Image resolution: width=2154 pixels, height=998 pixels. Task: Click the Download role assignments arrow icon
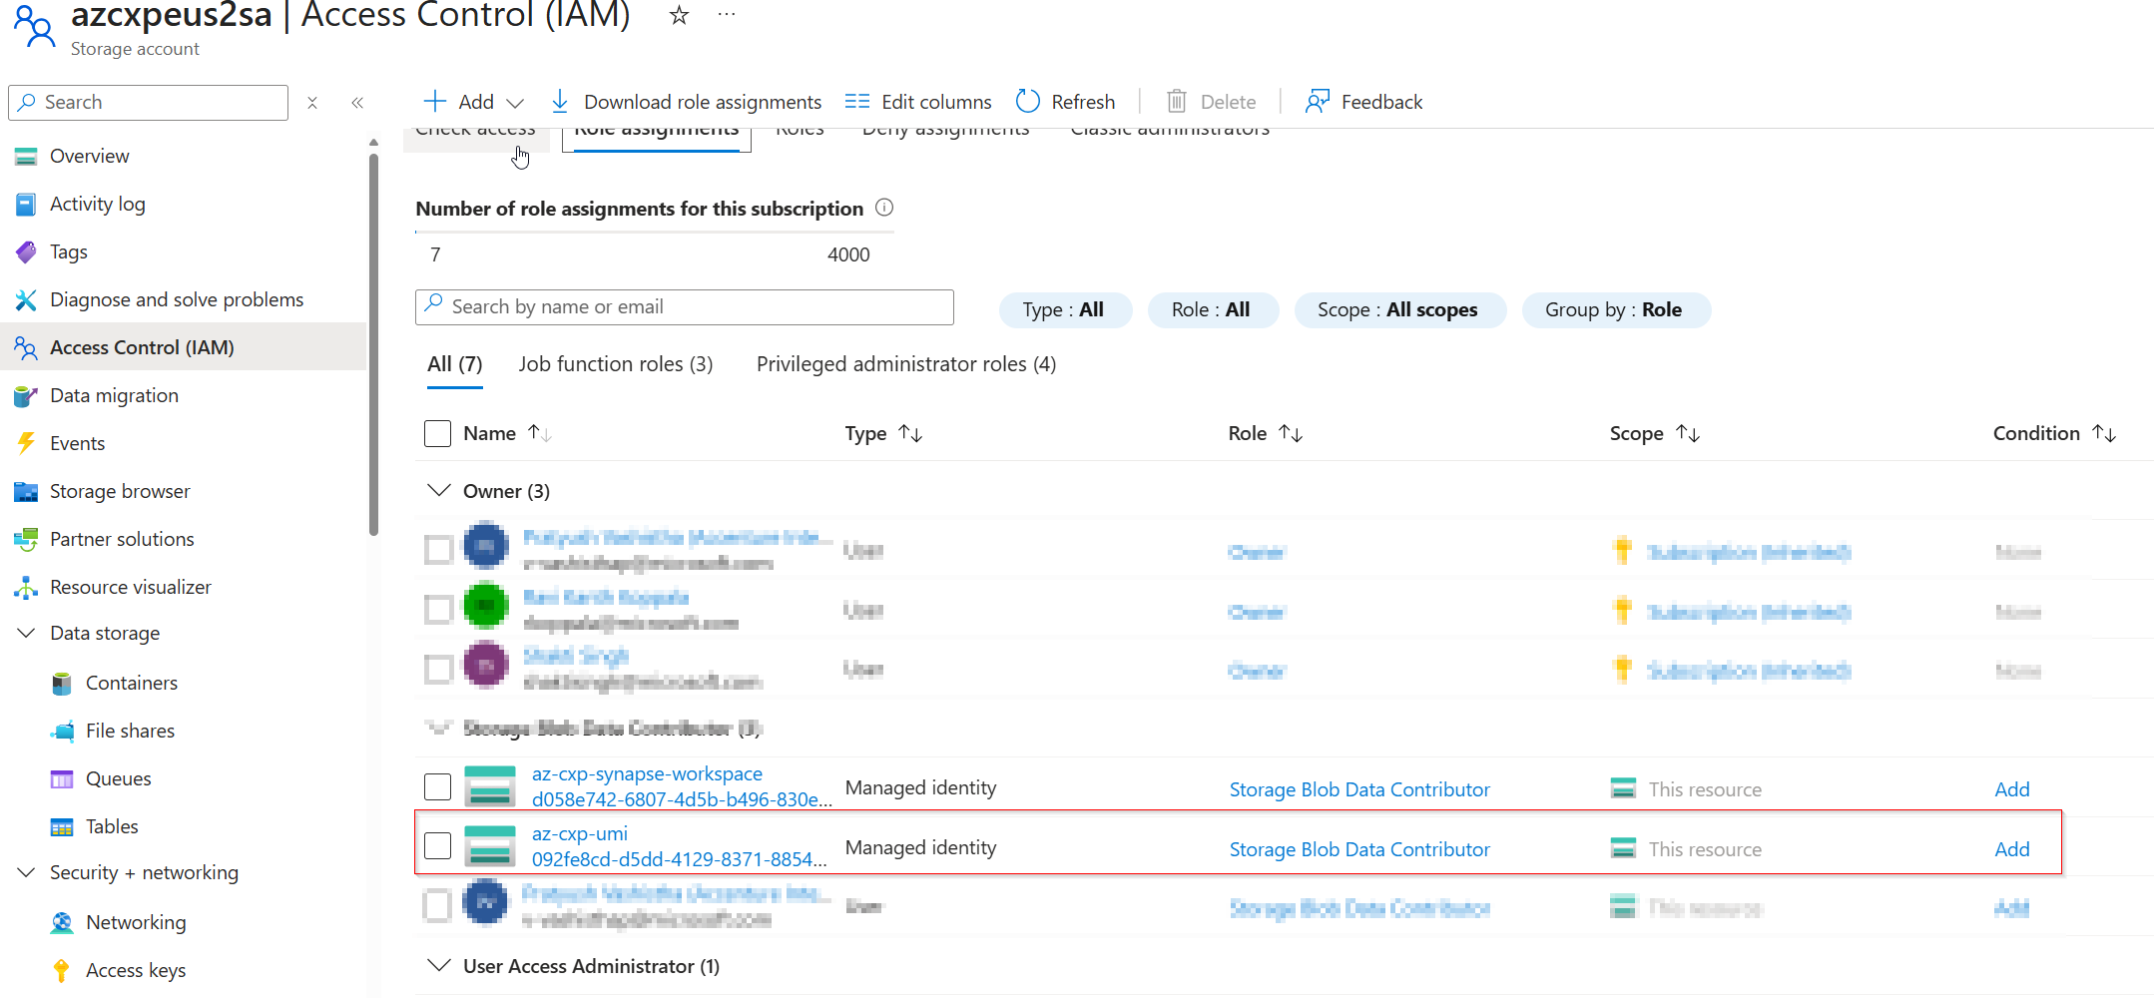coord(560,101)
